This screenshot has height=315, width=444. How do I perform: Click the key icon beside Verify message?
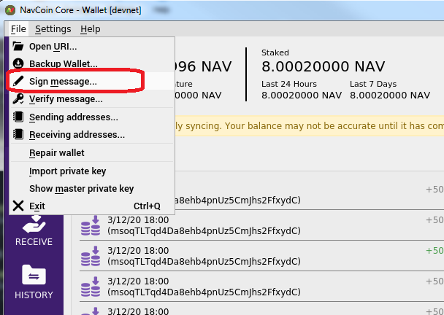18,98
